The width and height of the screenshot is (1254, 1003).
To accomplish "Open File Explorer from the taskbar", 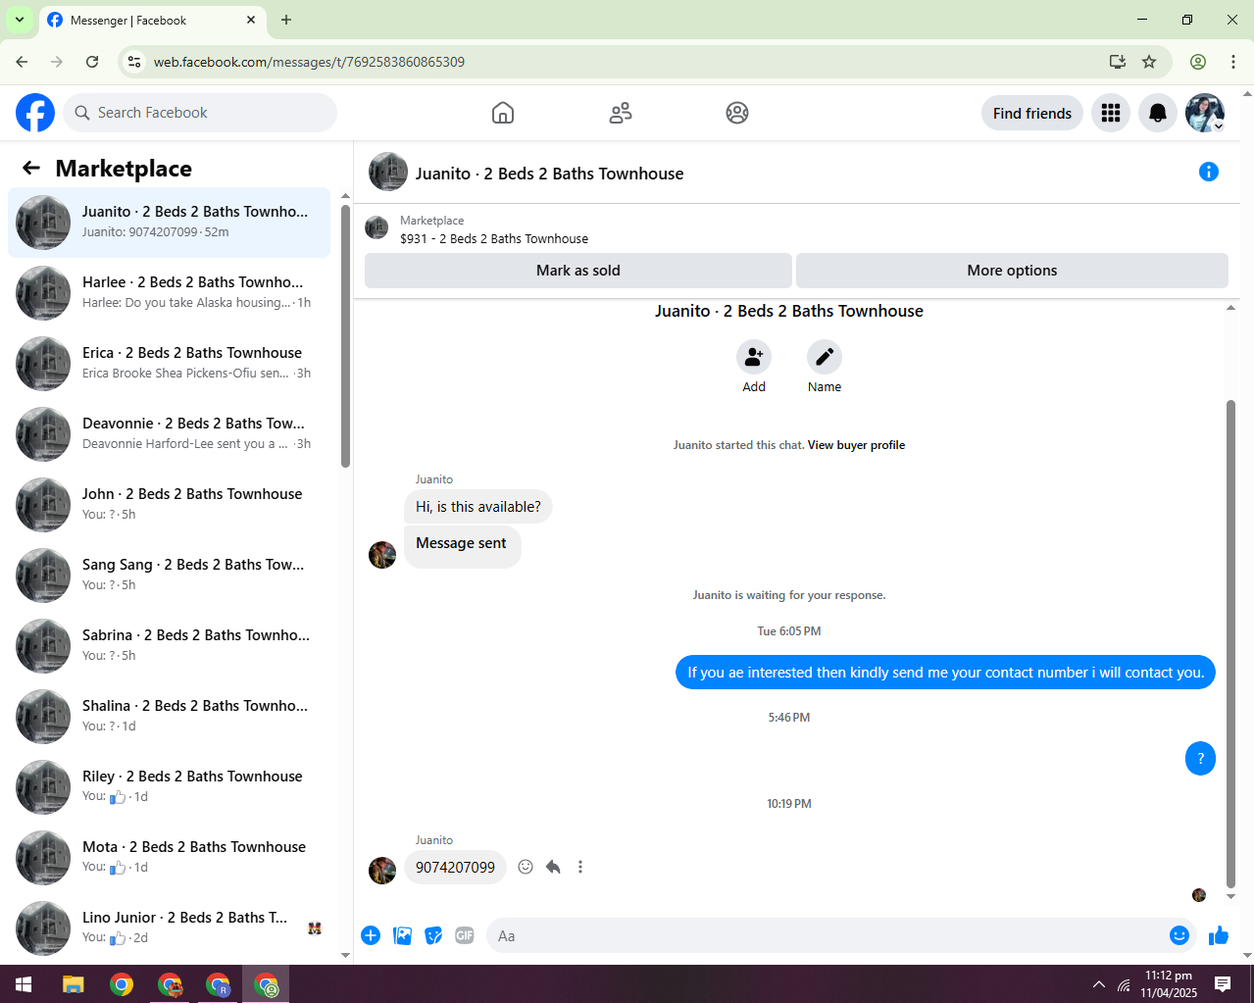I will click(74, 984).
